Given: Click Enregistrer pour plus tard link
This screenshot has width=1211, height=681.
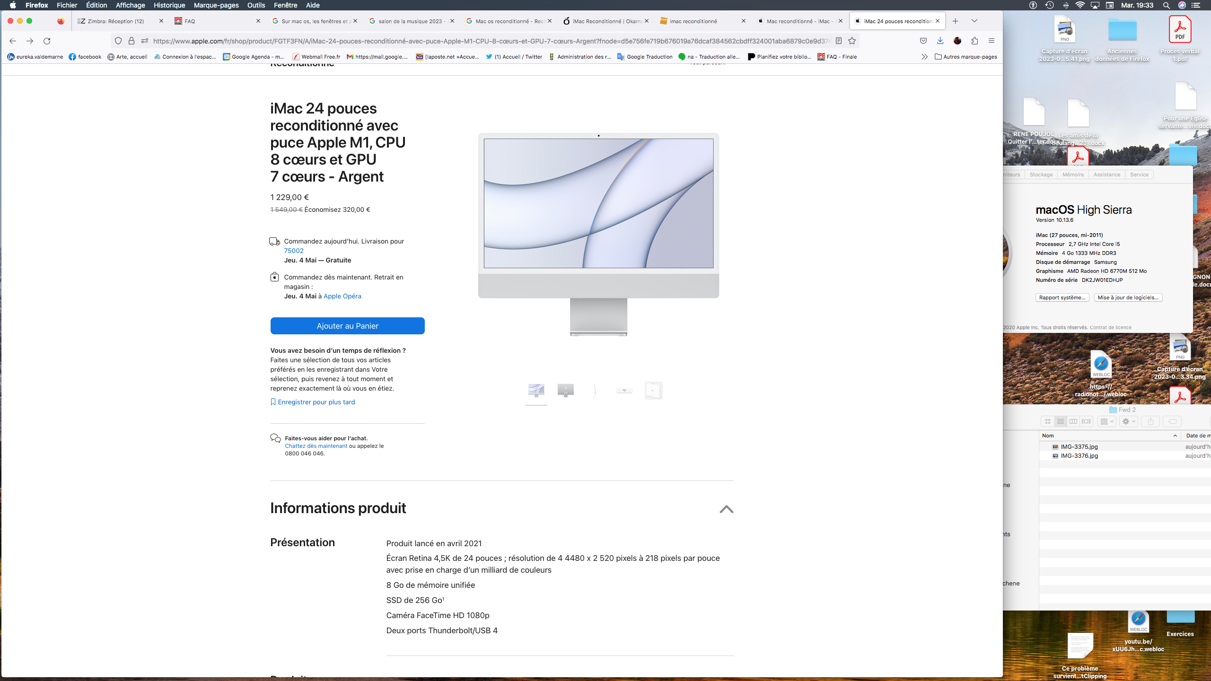Looking at the screenshot, I should point(316,402).
